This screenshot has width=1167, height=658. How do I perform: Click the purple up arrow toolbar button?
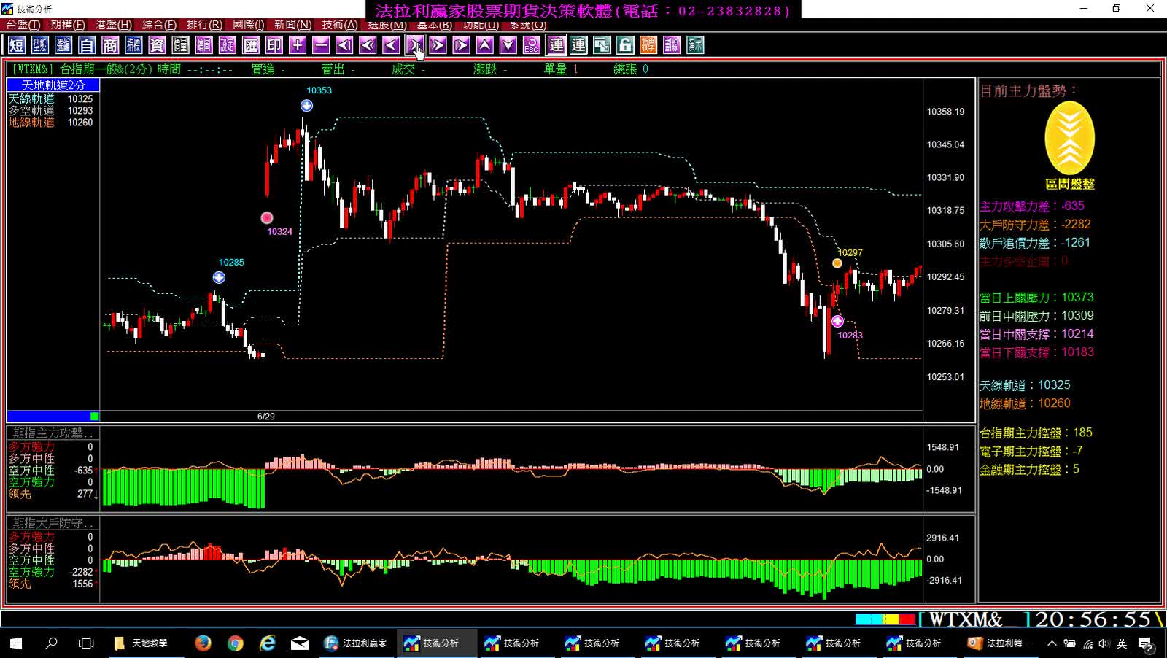(485, 45)
